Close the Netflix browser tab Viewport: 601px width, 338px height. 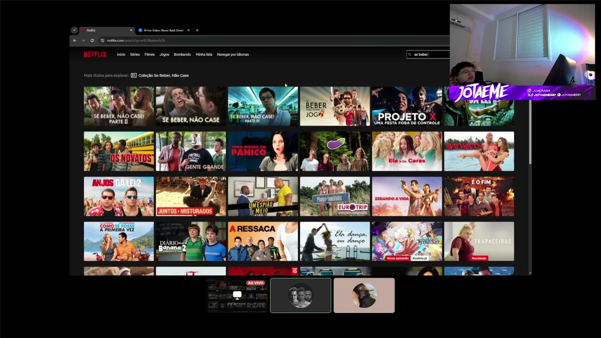131,30
